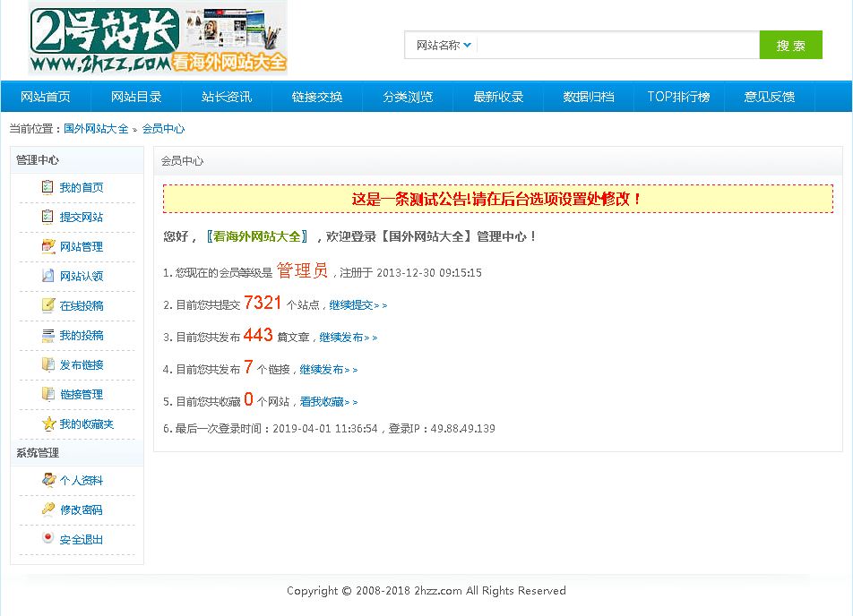Click the 继续发布>> link after links count
The width and height of the screenshot is (853, 616).
pos(329,370)
